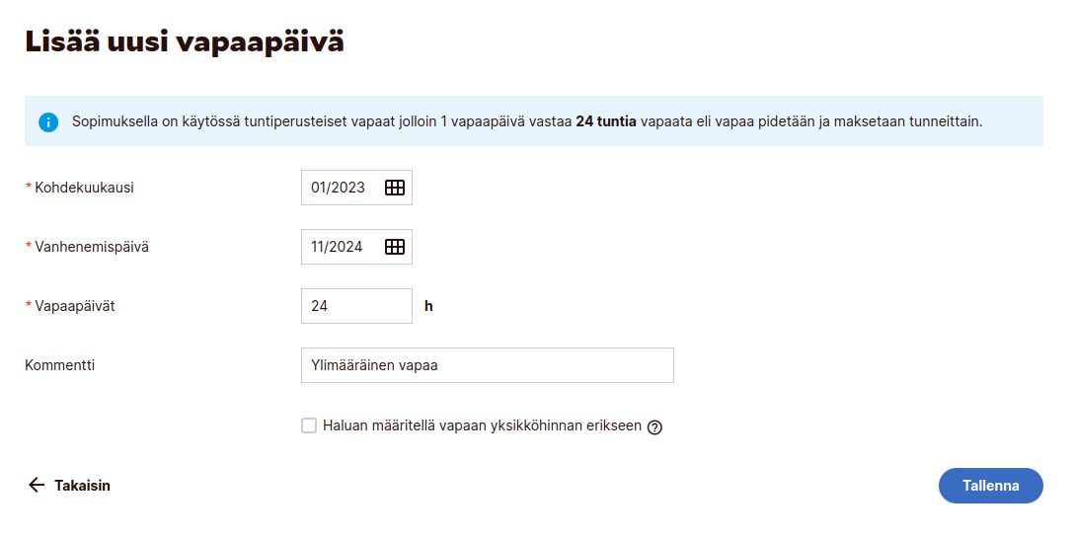Click the Kommentti field containing 'Ylimääräinen vapaa'

tap(487, 365)
